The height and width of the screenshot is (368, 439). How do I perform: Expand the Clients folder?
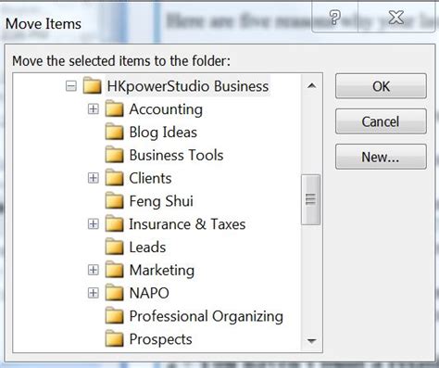coord(94,178)
